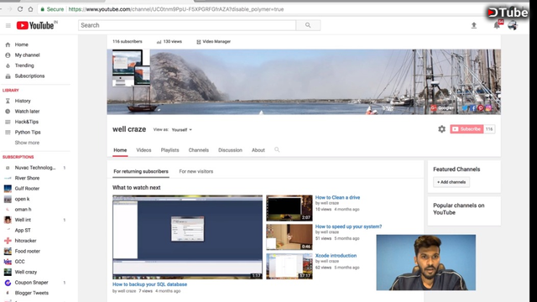Open How to Clean a drive title
This screenshot has height=302, width=537.
(337, 198)
